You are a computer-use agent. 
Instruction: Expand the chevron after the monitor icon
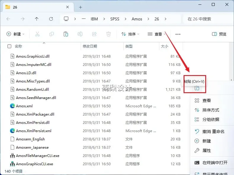click(x=75, y=19)
